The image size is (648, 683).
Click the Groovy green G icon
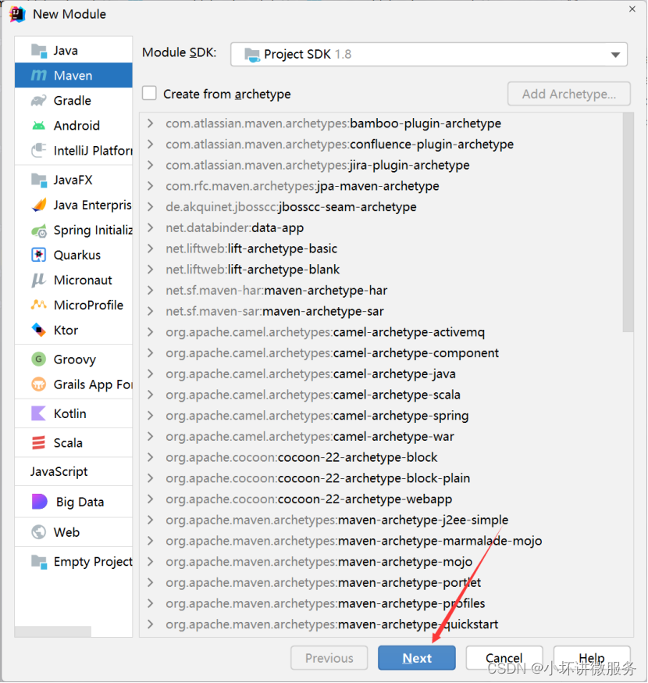coord(39,359)
